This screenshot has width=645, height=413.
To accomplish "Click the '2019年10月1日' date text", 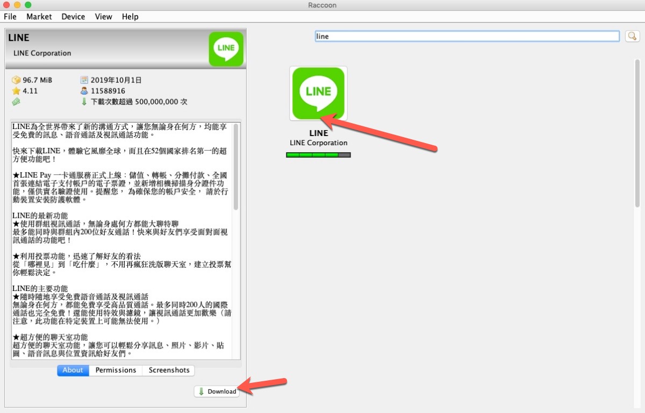I will pyautogui.click(x=116, y=80).
